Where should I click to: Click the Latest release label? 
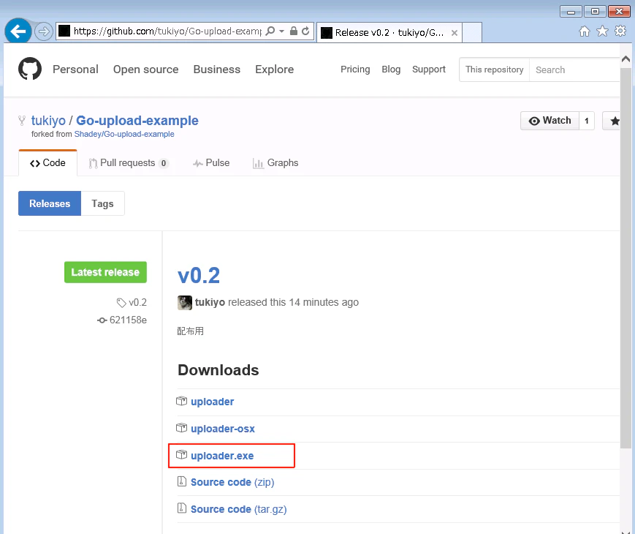105,272
